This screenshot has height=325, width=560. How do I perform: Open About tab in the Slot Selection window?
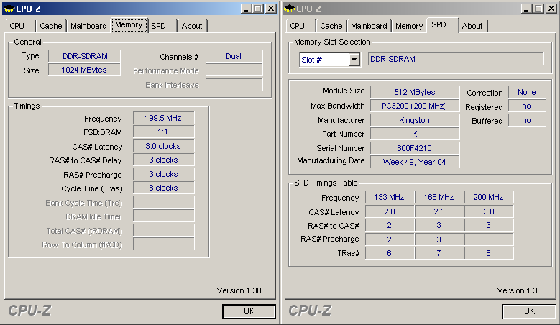(472, 26)
